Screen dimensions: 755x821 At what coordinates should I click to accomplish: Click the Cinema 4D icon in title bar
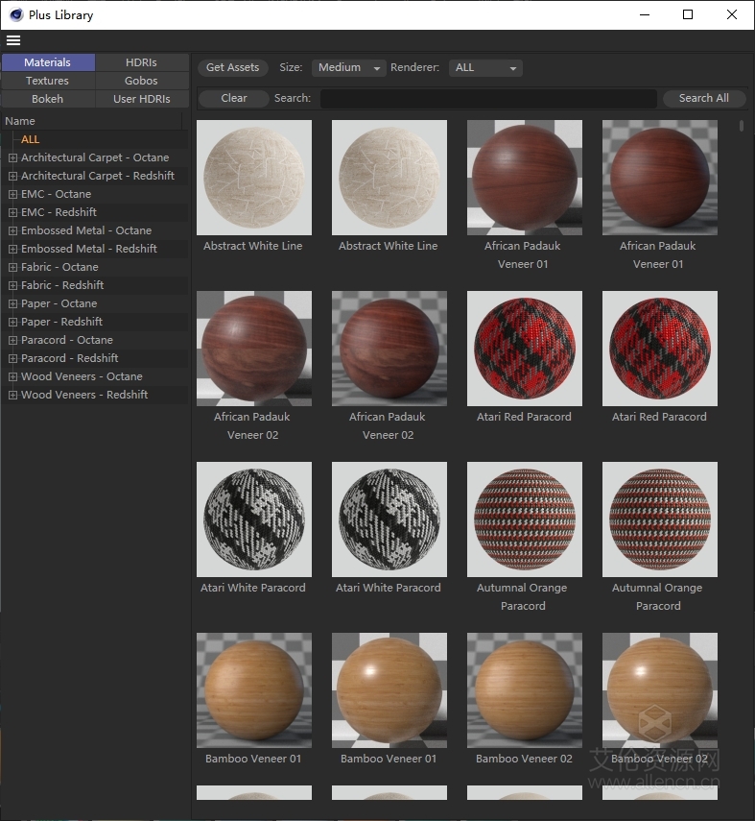(x=16, y=14)
